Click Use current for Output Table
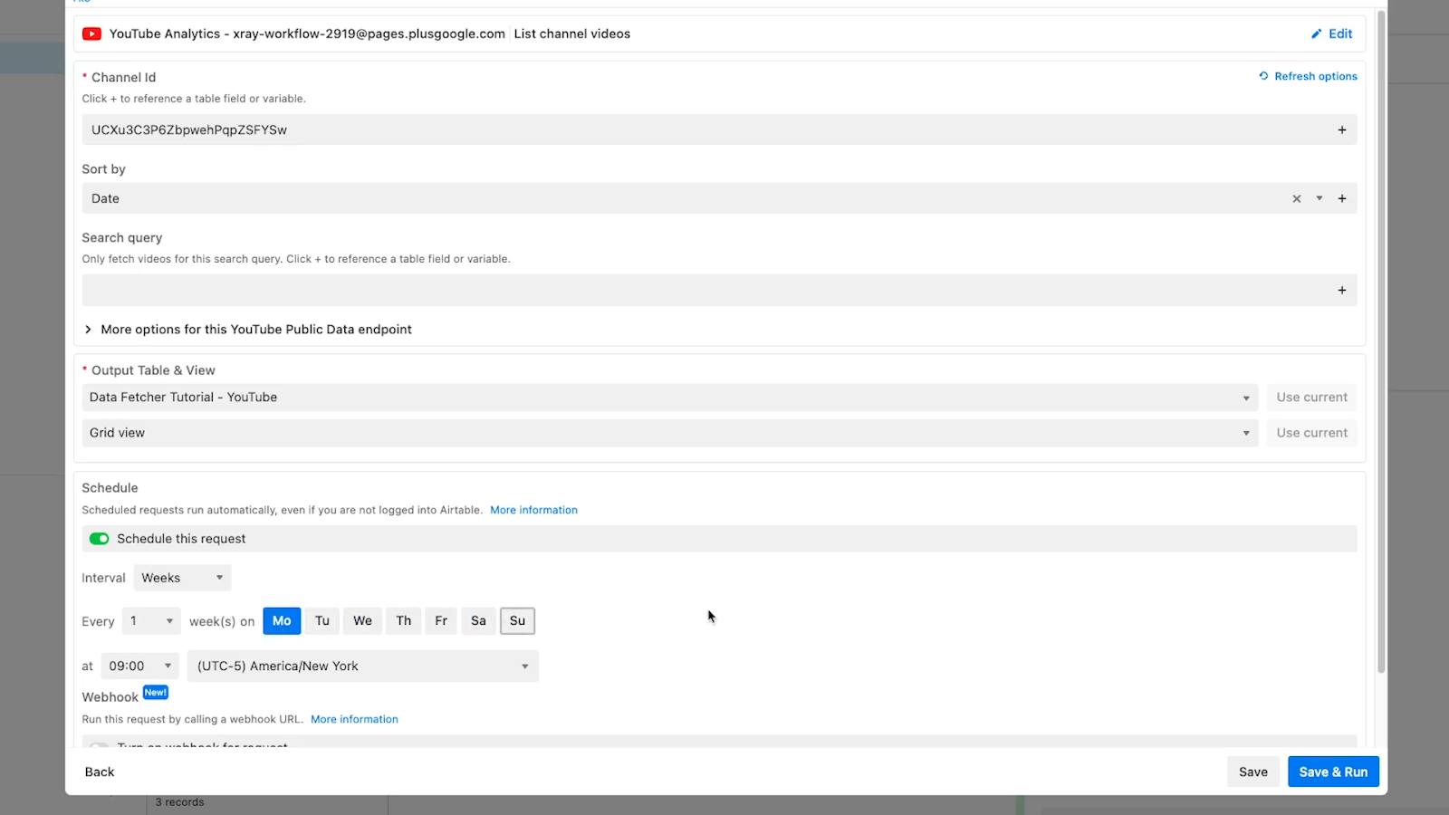The height and width of the screenshot is (815, 1449). click(x=1311, y=398)
